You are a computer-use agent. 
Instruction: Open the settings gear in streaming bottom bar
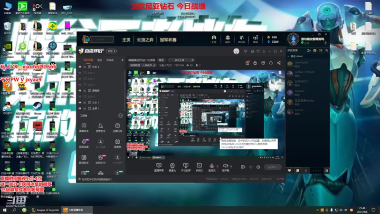[258, 167]
